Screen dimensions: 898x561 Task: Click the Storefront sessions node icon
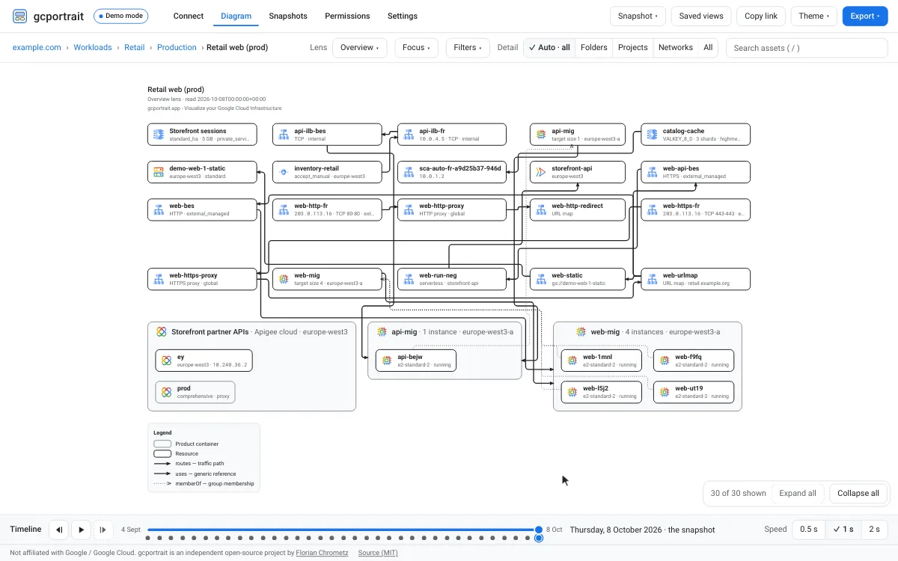tap(159, 135)
